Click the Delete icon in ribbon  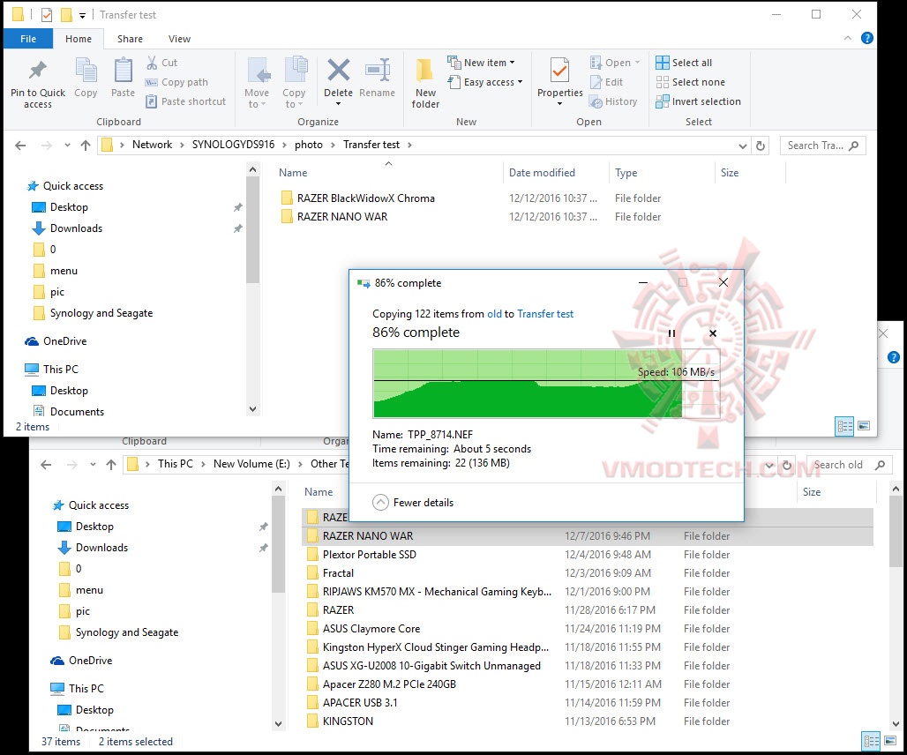pyautogui.click(x=339, y=71)
